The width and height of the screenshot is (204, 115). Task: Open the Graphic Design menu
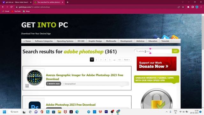click(x=95, y=41)
